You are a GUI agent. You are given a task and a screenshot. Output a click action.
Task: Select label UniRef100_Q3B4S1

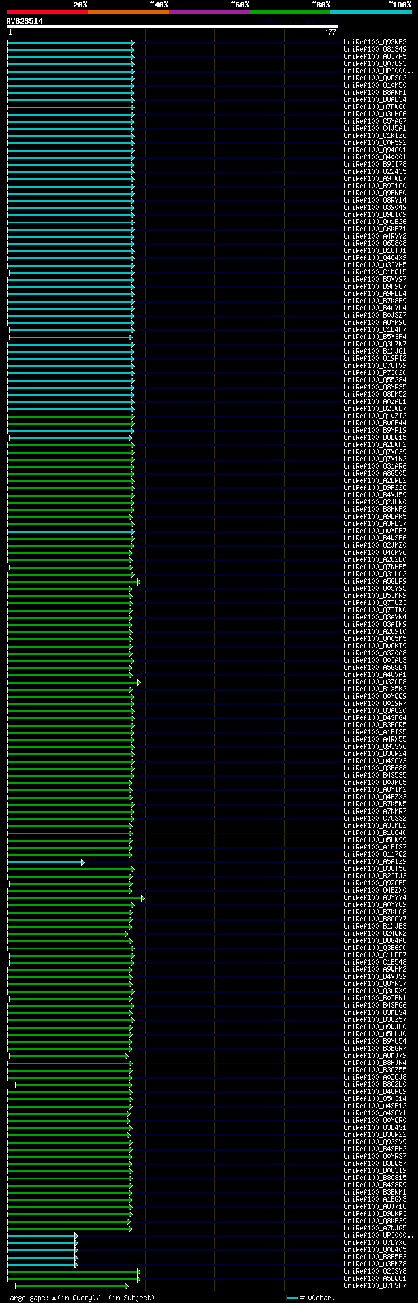[x=375, y=1127]
